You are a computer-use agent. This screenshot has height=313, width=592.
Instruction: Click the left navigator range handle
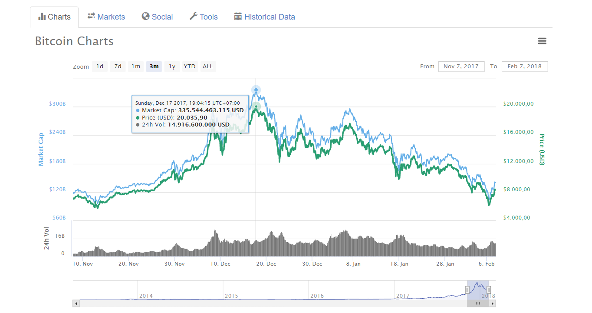[x=467, y=290]
